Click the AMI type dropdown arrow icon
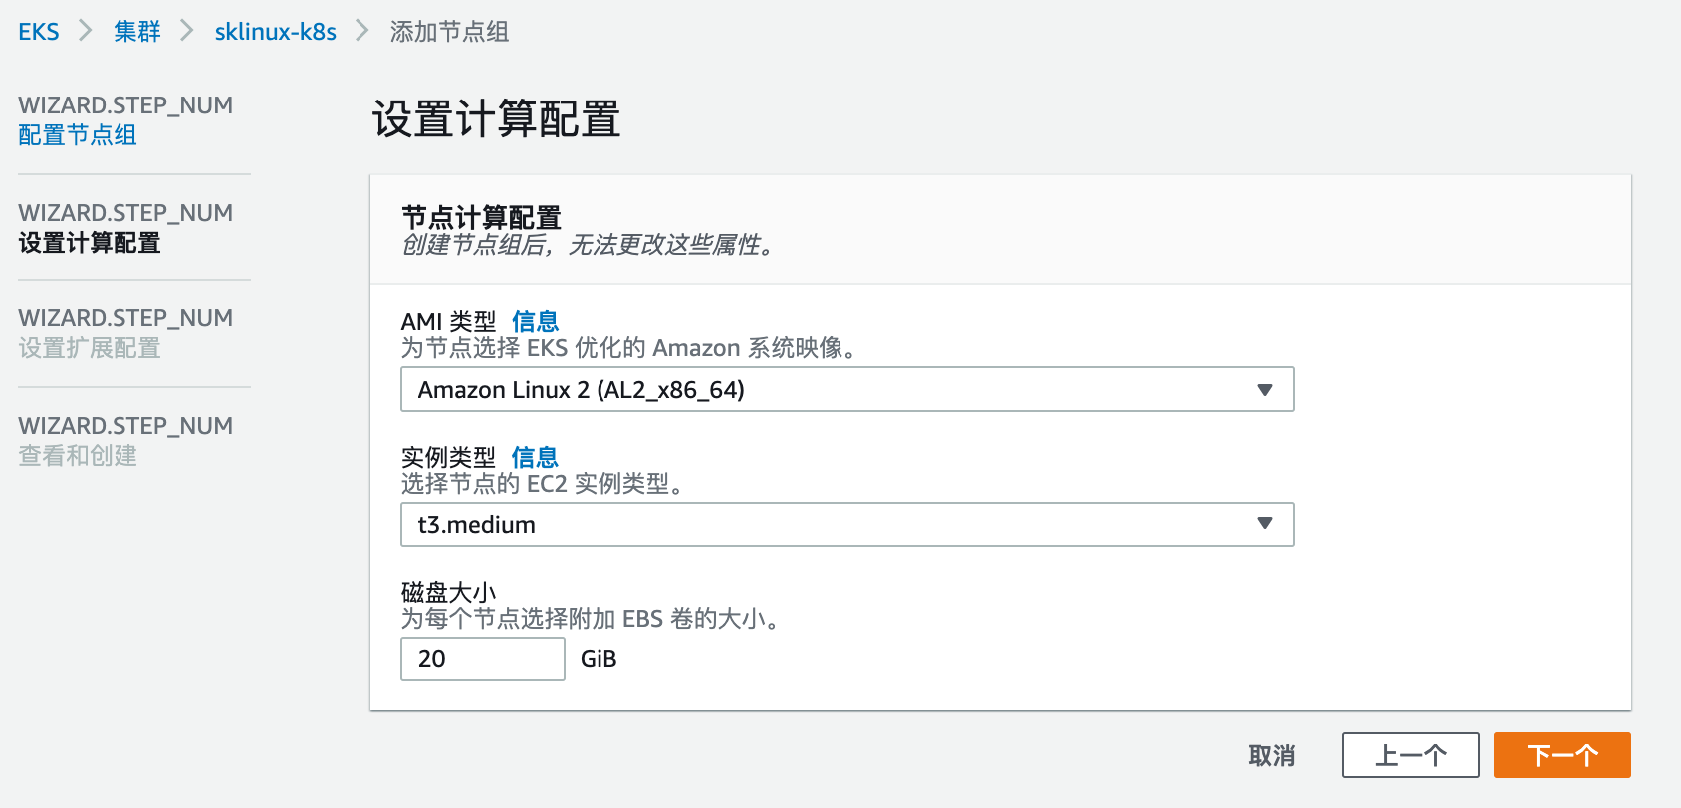The height and width of the screenshot is (808, 1681). [x=1265, y=390]
